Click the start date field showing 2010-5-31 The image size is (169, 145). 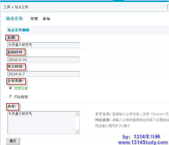pyautogui.click(x=44, y=60)
